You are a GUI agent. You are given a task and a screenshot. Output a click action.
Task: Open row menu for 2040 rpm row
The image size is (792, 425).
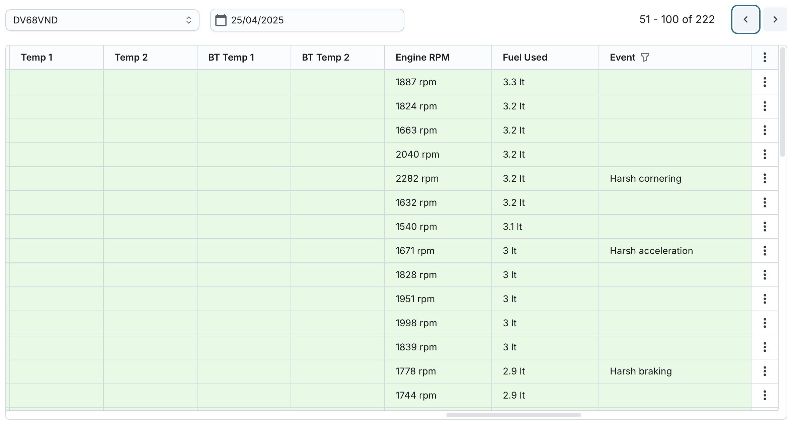(x=765, y=154)
